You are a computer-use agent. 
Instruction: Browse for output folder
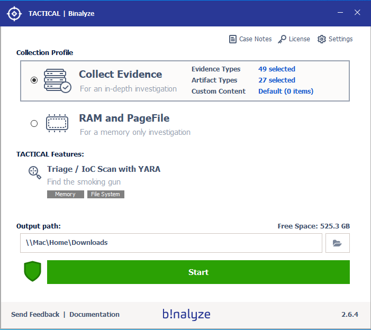pos(337,243)
